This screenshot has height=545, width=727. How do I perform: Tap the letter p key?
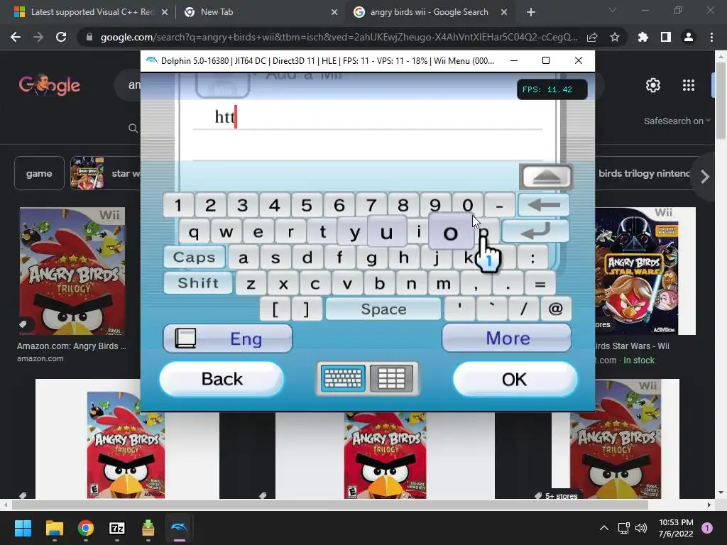coord(483,231)
